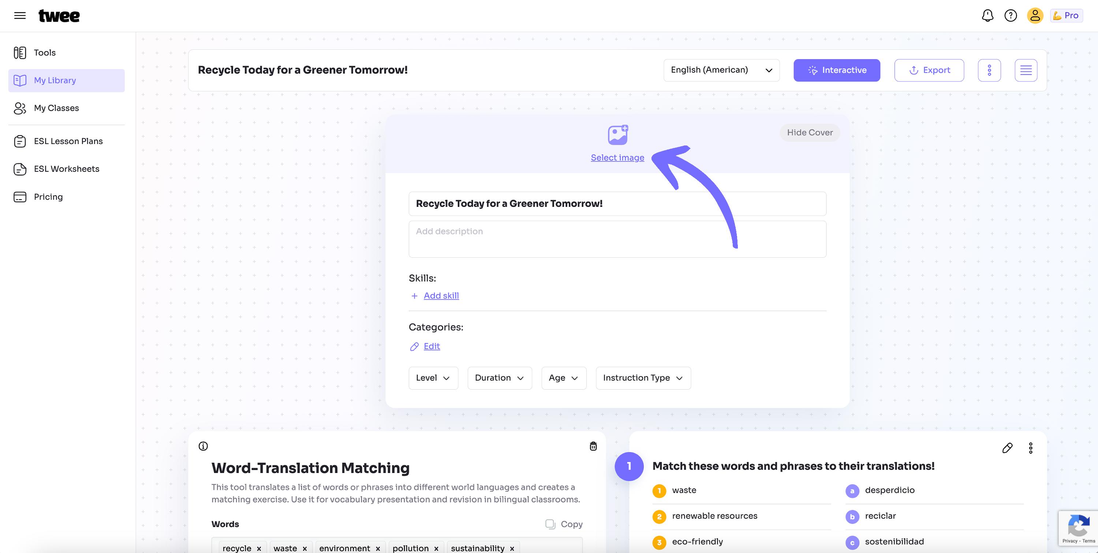Expand the Duration dropdown

click(x=500, y=378)
